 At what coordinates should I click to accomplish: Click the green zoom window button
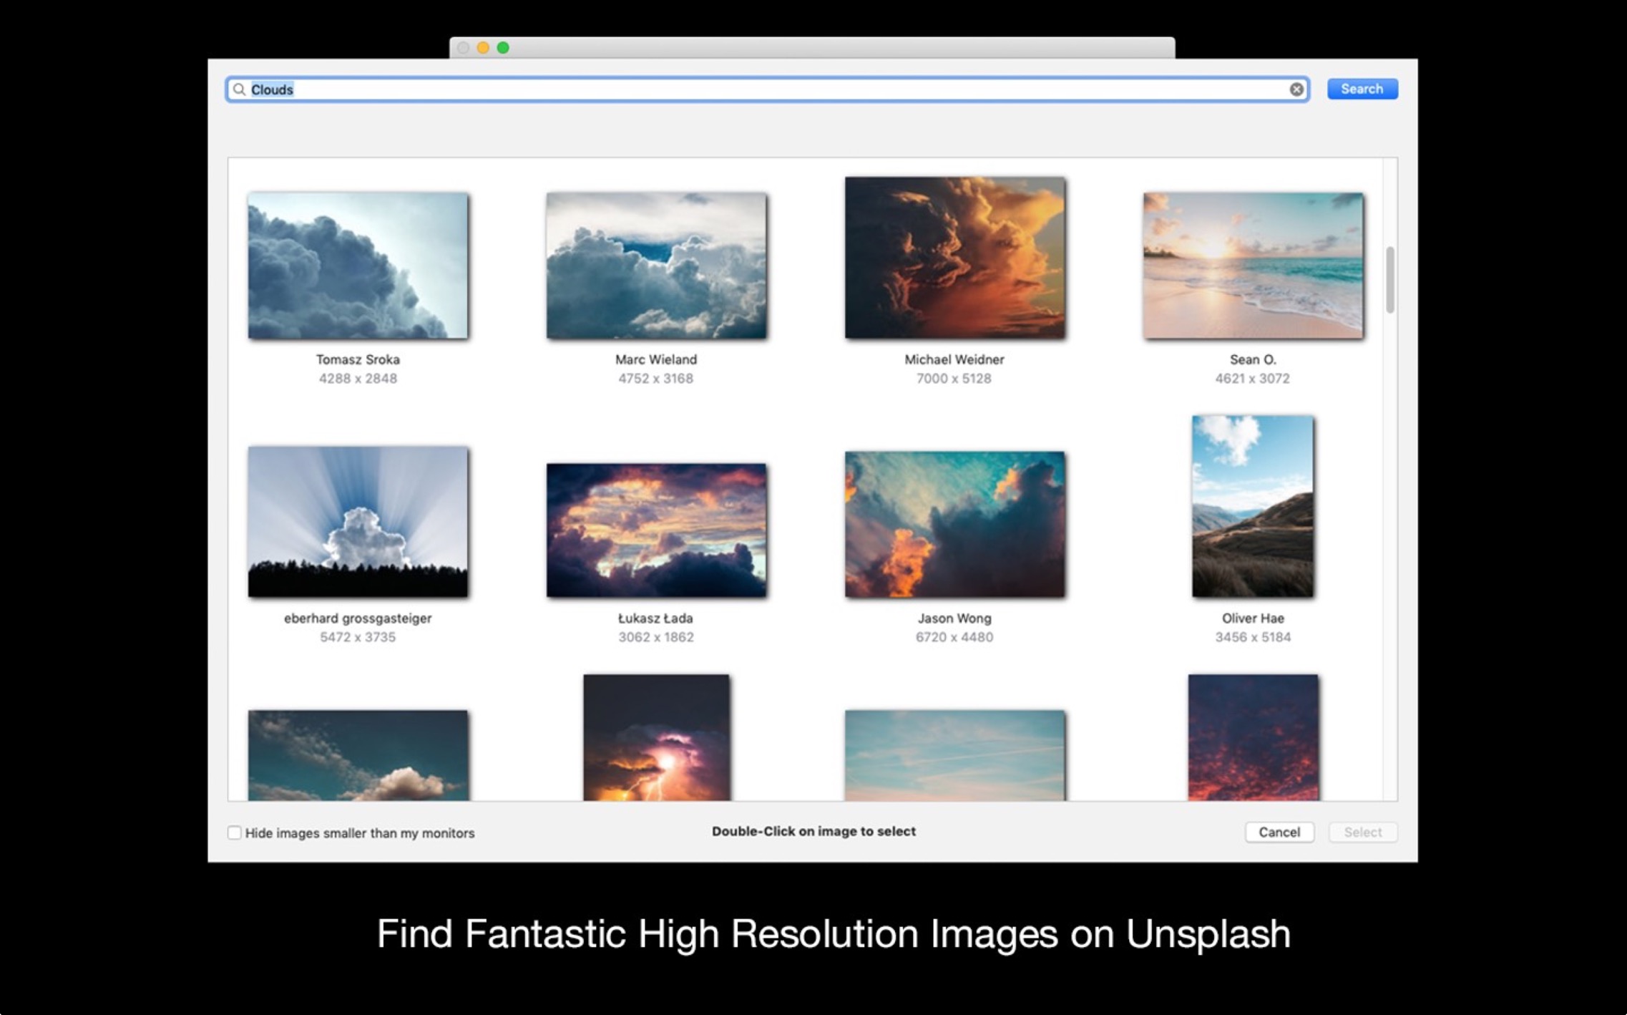tap(503, 48)
